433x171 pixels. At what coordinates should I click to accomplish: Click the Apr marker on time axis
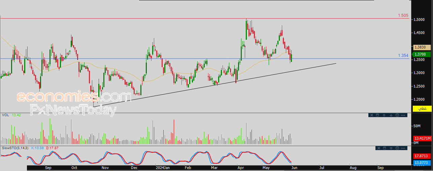point(240,167)
